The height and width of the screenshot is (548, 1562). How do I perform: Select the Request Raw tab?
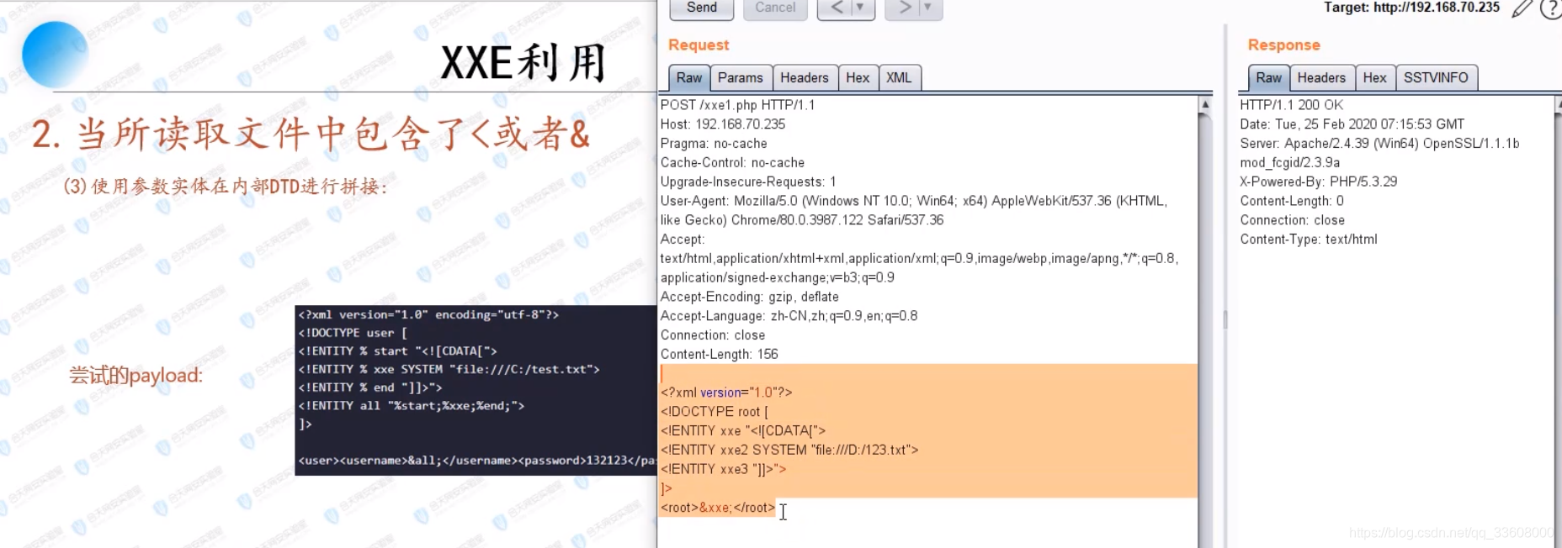pos(689,78)
